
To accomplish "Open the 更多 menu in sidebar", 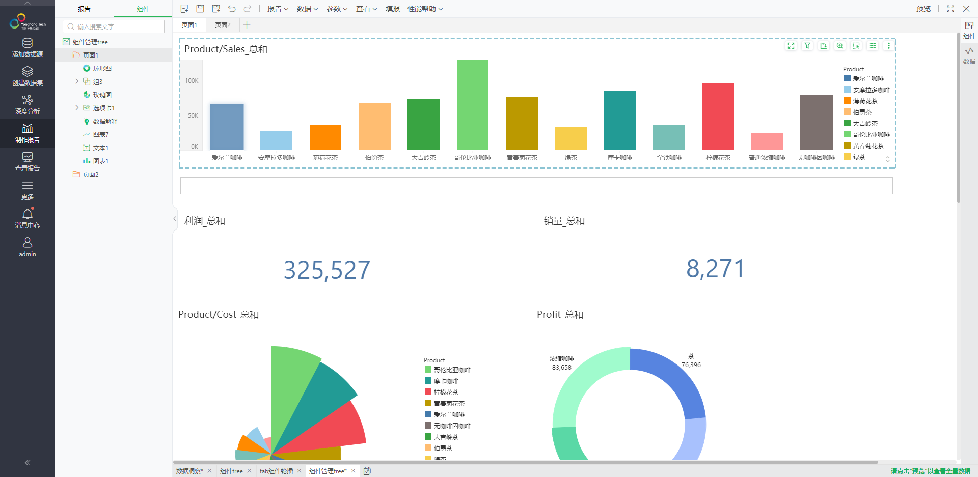I will coord(28,190).
